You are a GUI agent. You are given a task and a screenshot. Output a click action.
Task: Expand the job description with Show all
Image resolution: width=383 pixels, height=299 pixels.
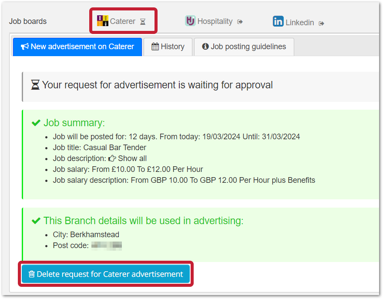132,158
